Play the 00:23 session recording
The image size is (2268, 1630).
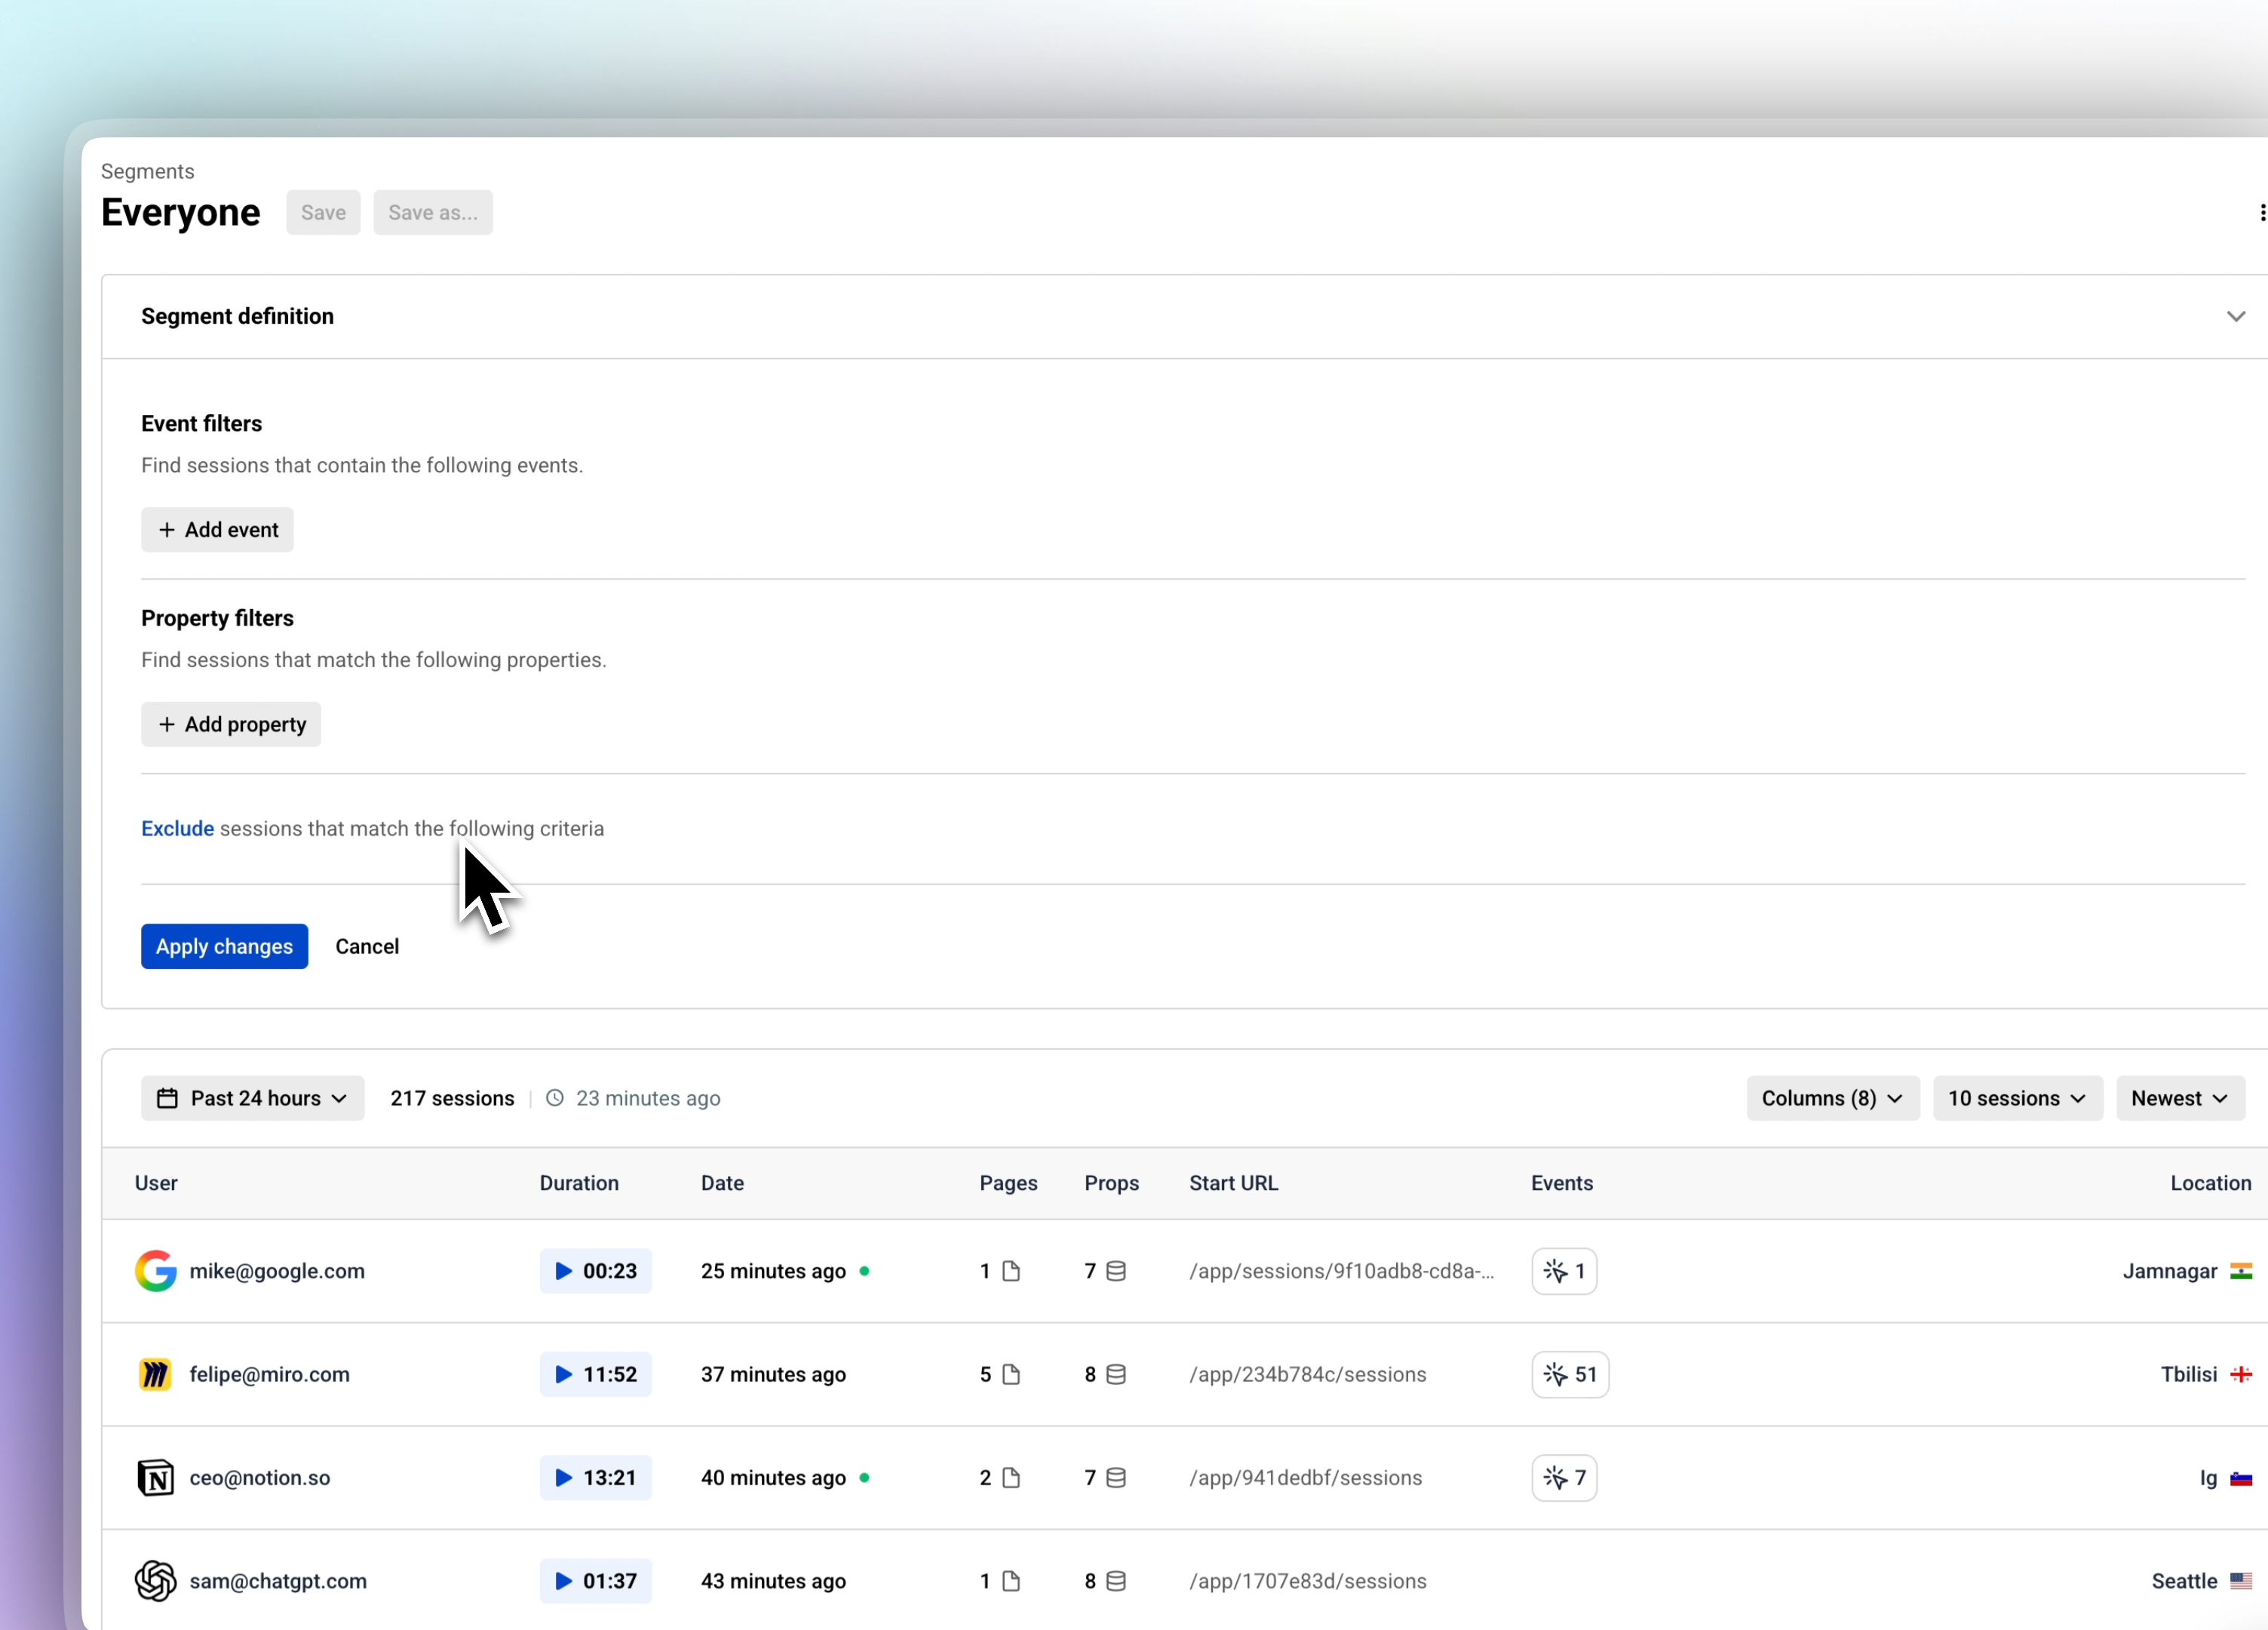(596, 1271)
